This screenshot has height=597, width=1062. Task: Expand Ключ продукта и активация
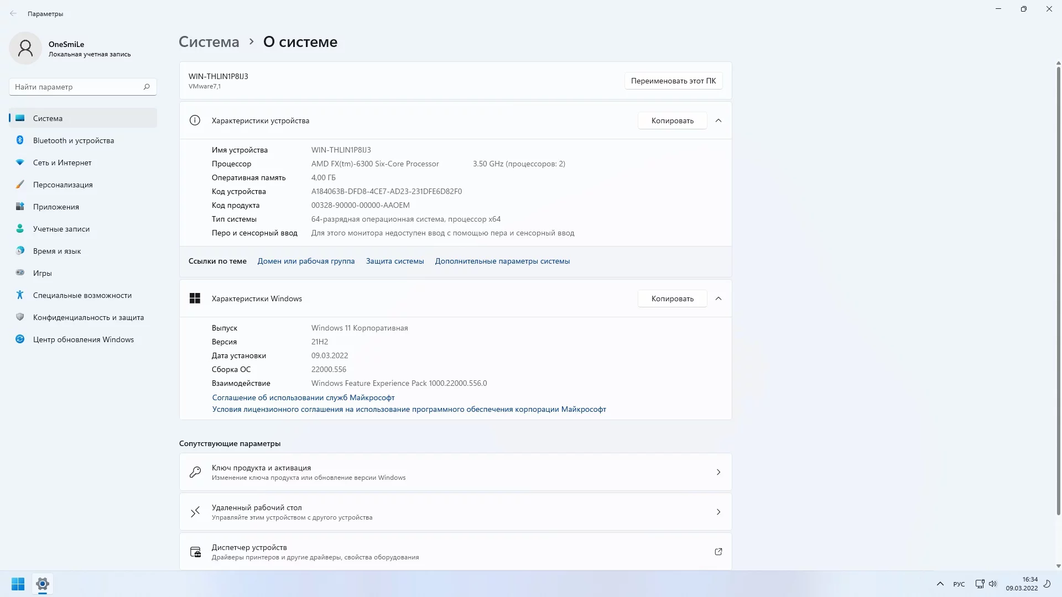pyautogui.click(x=718, y=472)
